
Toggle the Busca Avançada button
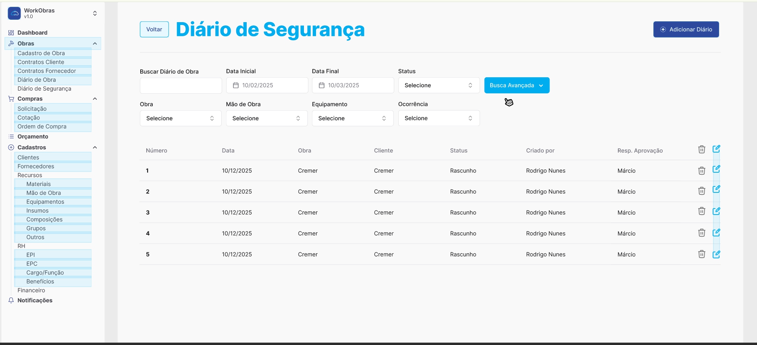point(516,85)
